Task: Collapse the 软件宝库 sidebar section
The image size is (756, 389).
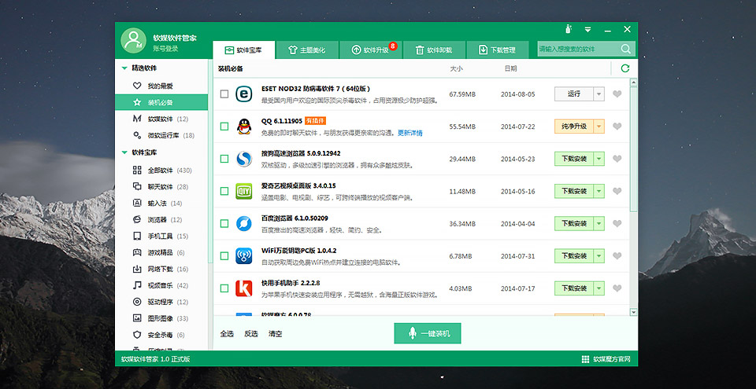Action: click(x=124, y=152)
